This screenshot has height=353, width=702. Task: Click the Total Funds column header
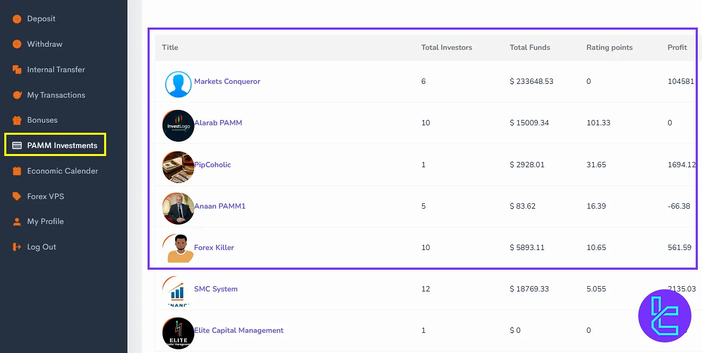click(530, 47)
